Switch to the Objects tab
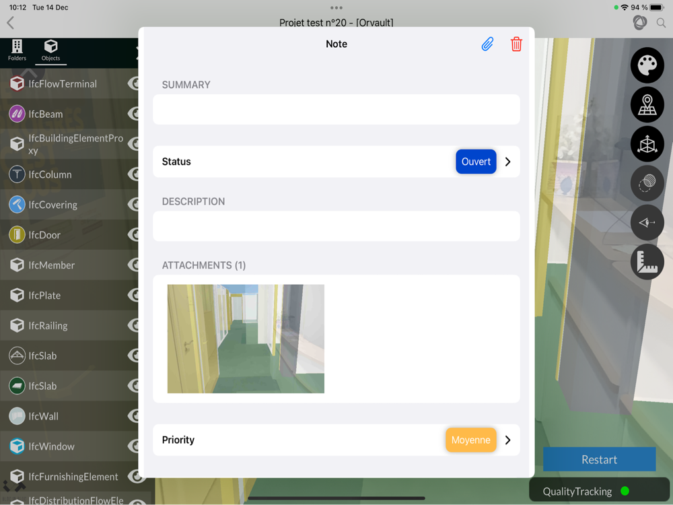Screen dimensions: 673x505 point(50,50)
